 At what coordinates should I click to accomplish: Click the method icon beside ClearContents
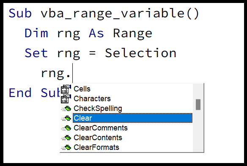[66, 138]
